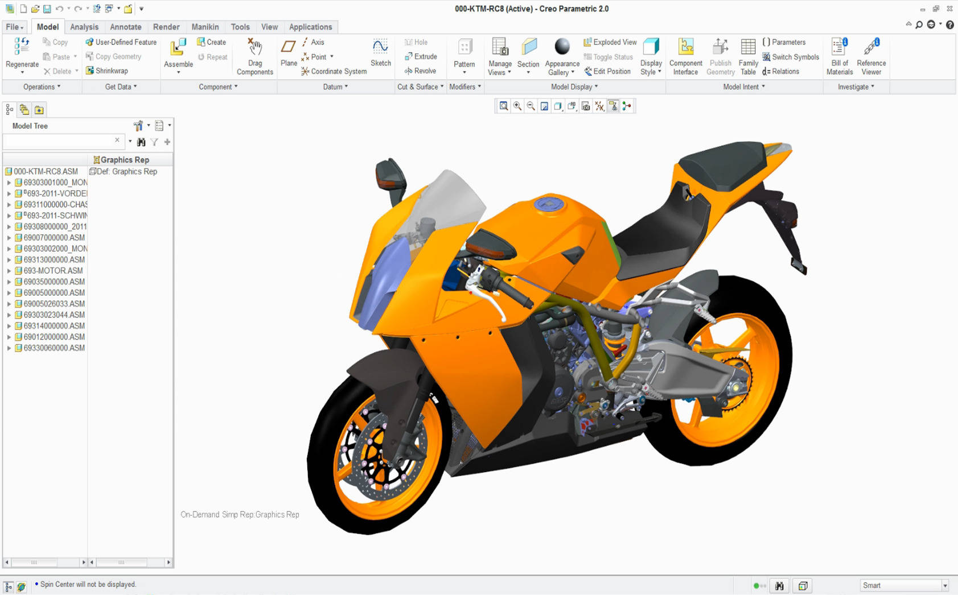Viewport: 958px width, 595px height.
Task: Click the Section tool icon
Action: pyautogui.click(x=528, y=47)
